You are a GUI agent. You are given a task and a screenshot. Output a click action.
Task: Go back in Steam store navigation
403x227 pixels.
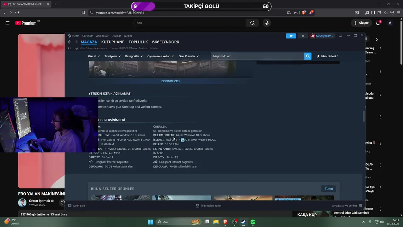click(x=70, y=42)
